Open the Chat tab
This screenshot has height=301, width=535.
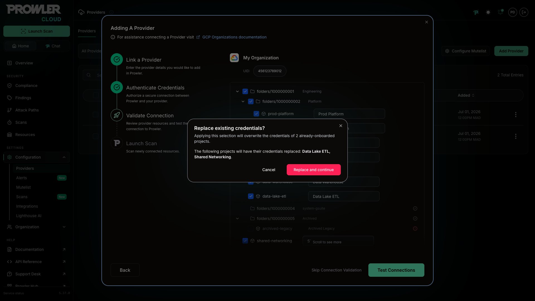coord(53,46)
